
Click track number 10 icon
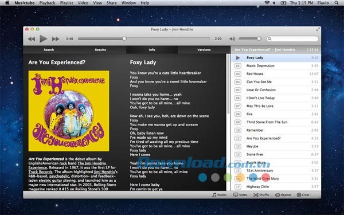(238, 130)
